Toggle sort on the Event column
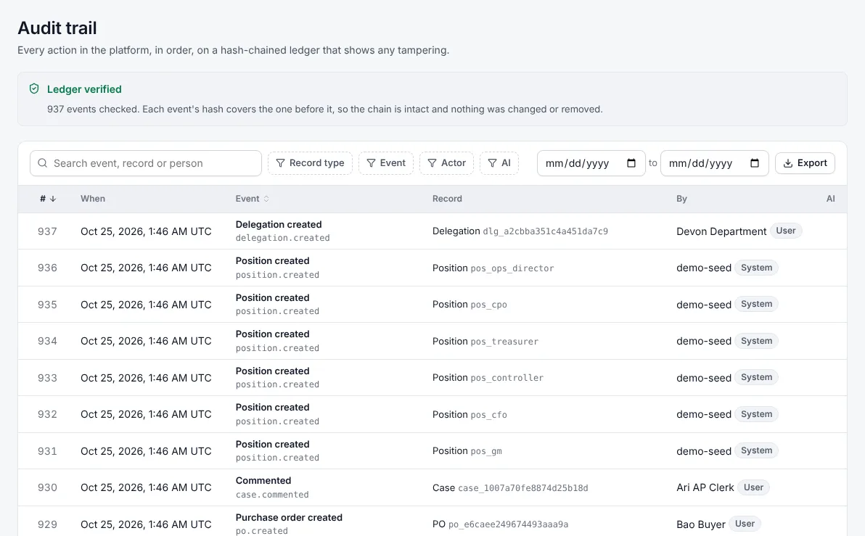The width and height of the screenshot is (865, 536). click(x=266, y=199)
